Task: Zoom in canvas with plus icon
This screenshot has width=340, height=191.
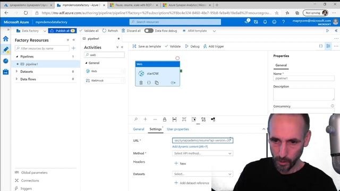Action: pyautogui.click(x=145, y=119)
